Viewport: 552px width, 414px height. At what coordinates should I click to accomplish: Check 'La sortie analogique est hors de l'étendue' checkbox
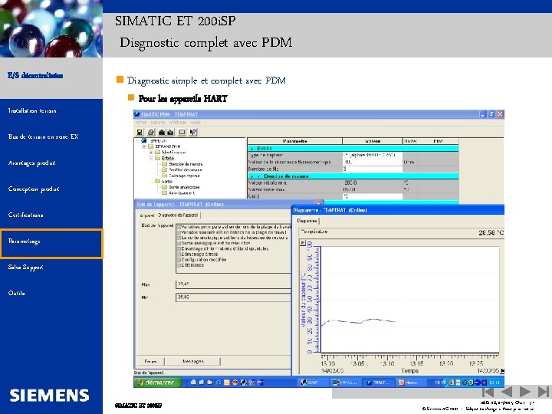(179, 238)
